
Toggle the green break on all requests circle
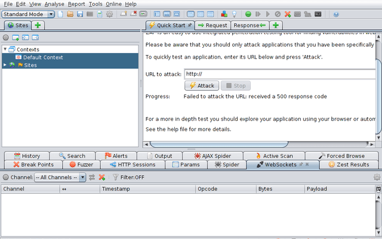(x=248, y=14)
